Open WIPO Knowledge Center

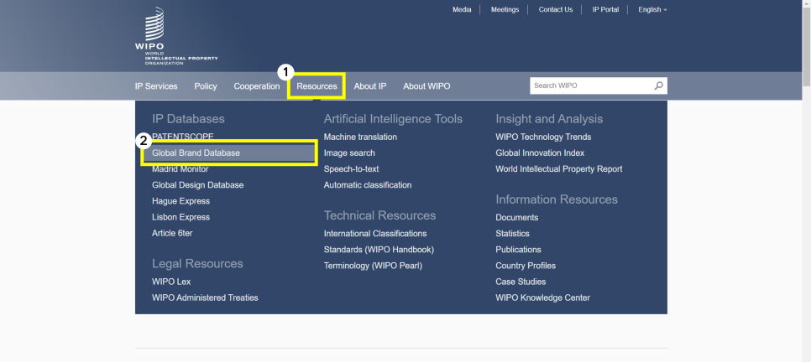(542, 297)
